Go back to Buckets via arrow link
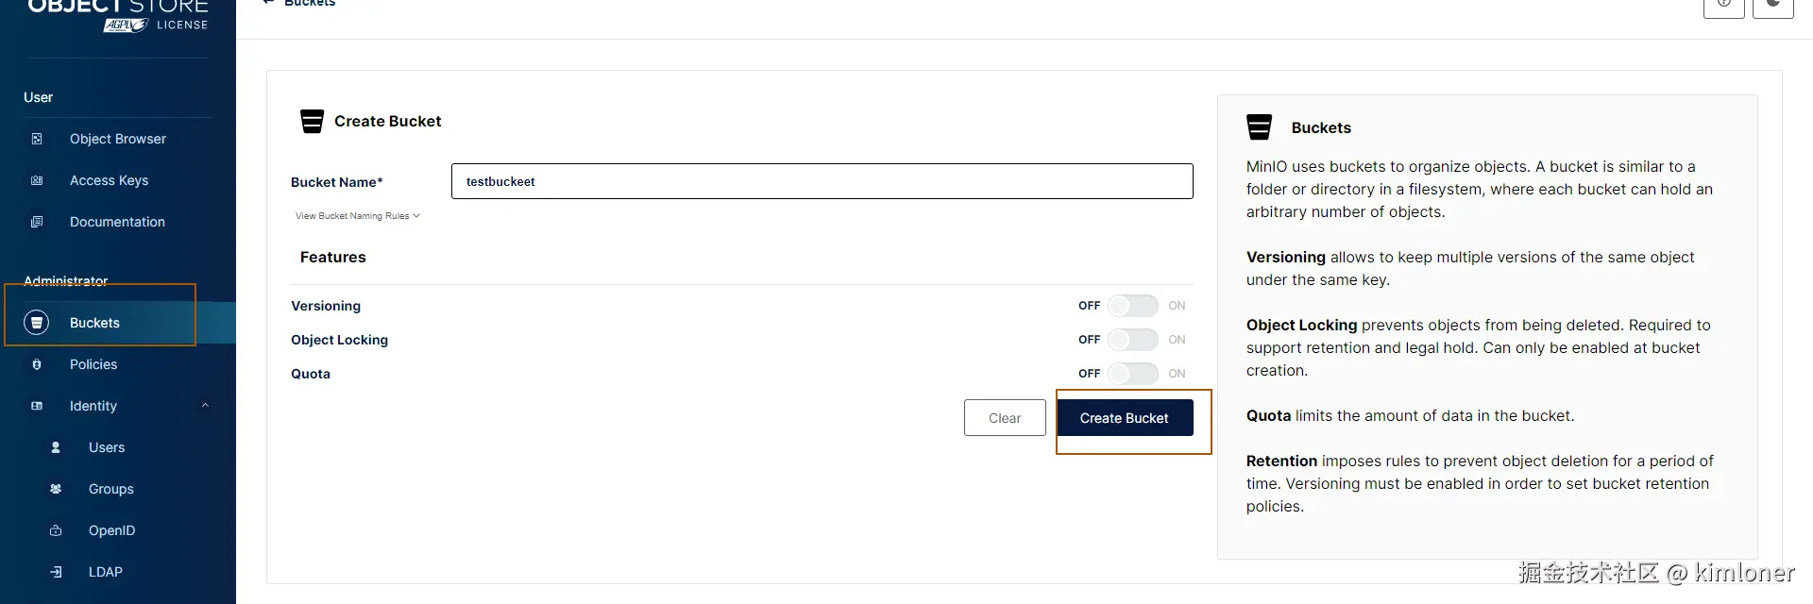The image size is (1813, 604). pyautogui.click(x=298, y=3)
